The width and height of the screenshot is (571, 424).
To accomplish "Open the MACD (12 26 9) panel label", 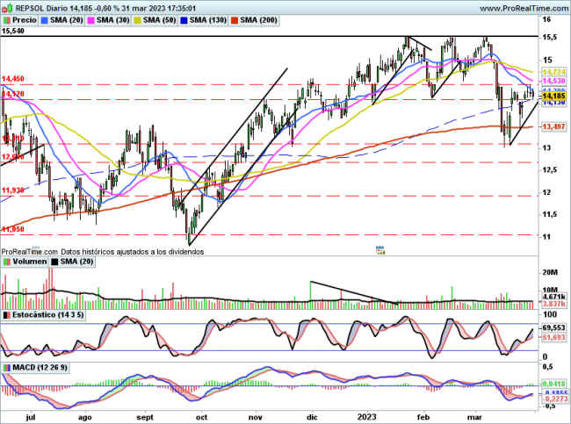I will tap(40, 368).
